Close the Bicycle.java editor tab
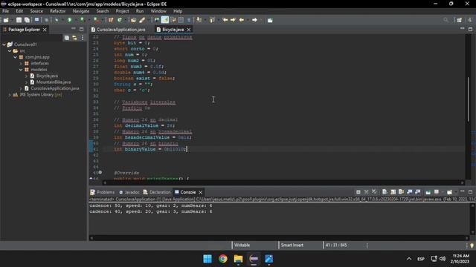This screenshot has height=267, width=476. pyautogui.click(x=188, y=30)
